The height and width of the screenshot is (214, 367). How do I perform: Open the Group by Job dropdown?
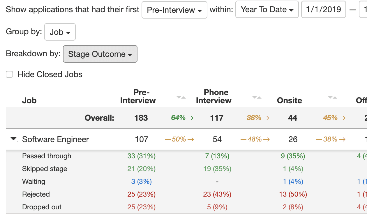60,32
